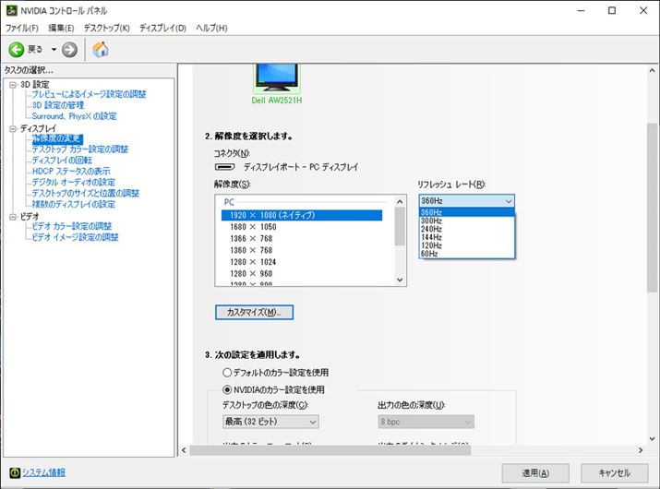
Task: Select resolution 1920 × 1080 (ネイティブ)
Action: tap(302, 216)
